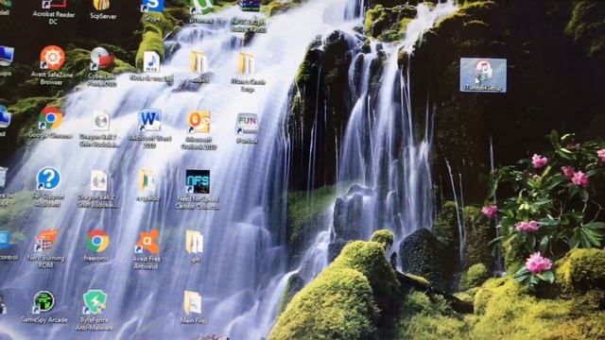
Task: Launch Google Chrome shortcut
Action: (50, 123)
